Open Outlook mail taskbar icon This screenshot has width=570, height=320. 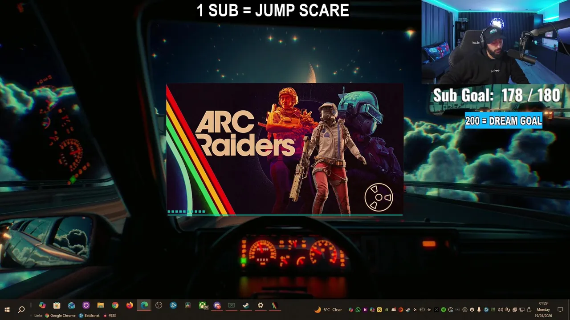click(71, 305)
